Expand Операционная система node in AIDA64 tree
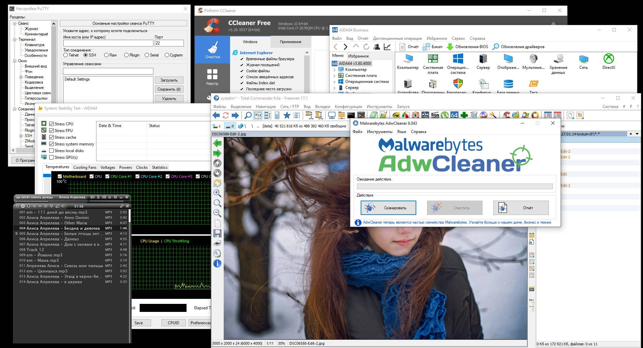Screen dimensions: 643x348 coord(334,82)
